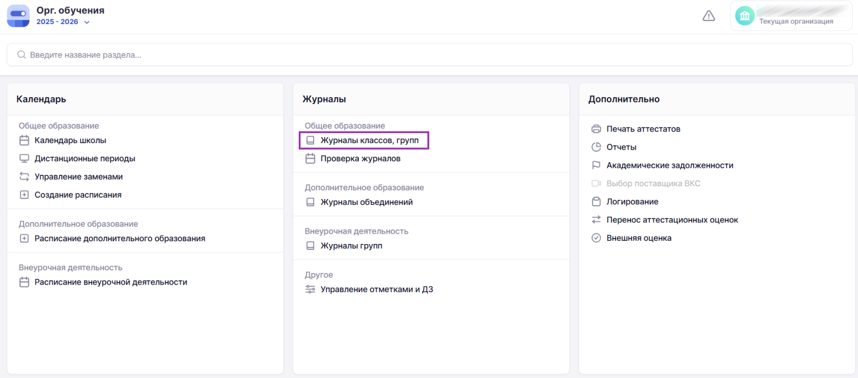Click the Орг. обучения title text

pos(70,10)
